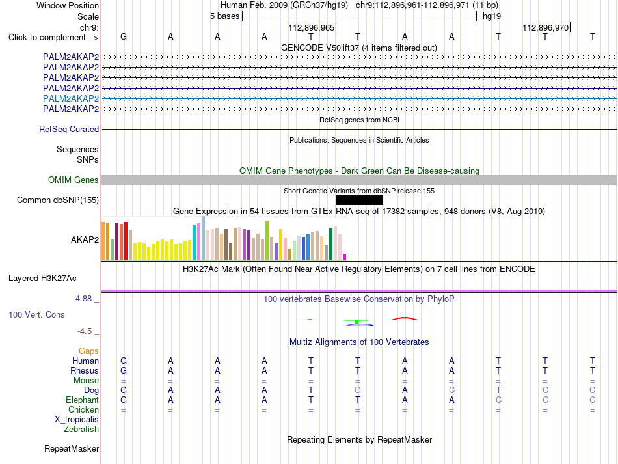The width and height of the screenshot is (618, 464).
Task: Click the Elephant species label
Action: pos(82,400)
